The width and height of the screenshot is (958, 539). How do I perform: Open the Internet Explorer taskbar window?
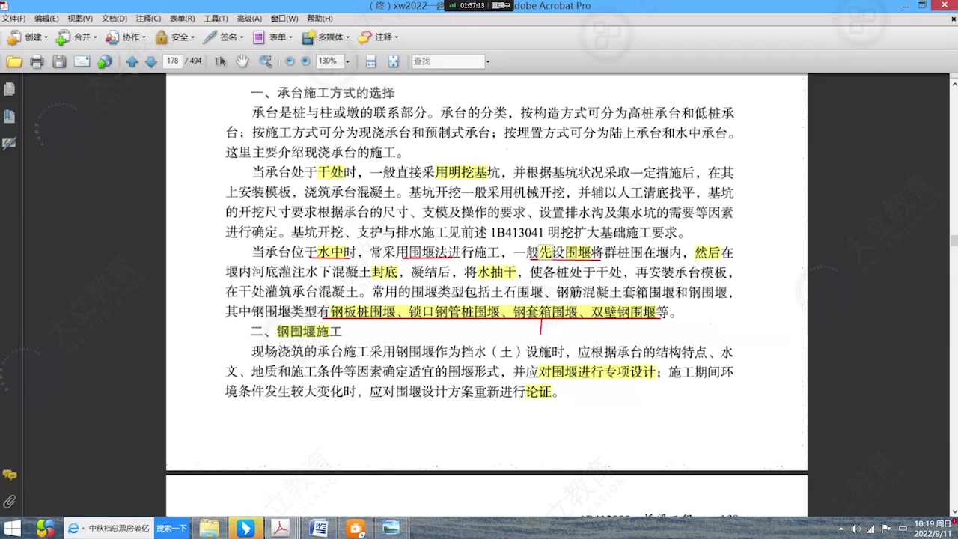click(x=108, y=528)
